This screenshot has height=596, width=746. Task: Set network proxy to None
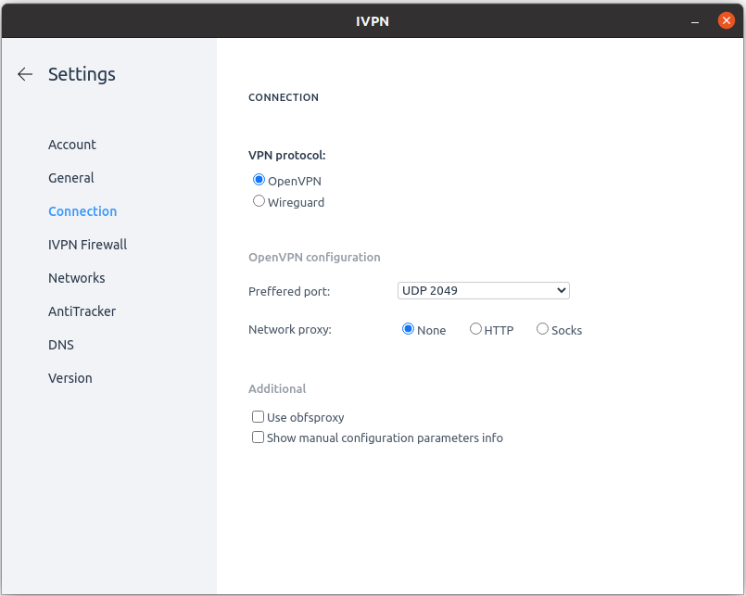pos(408,329)
